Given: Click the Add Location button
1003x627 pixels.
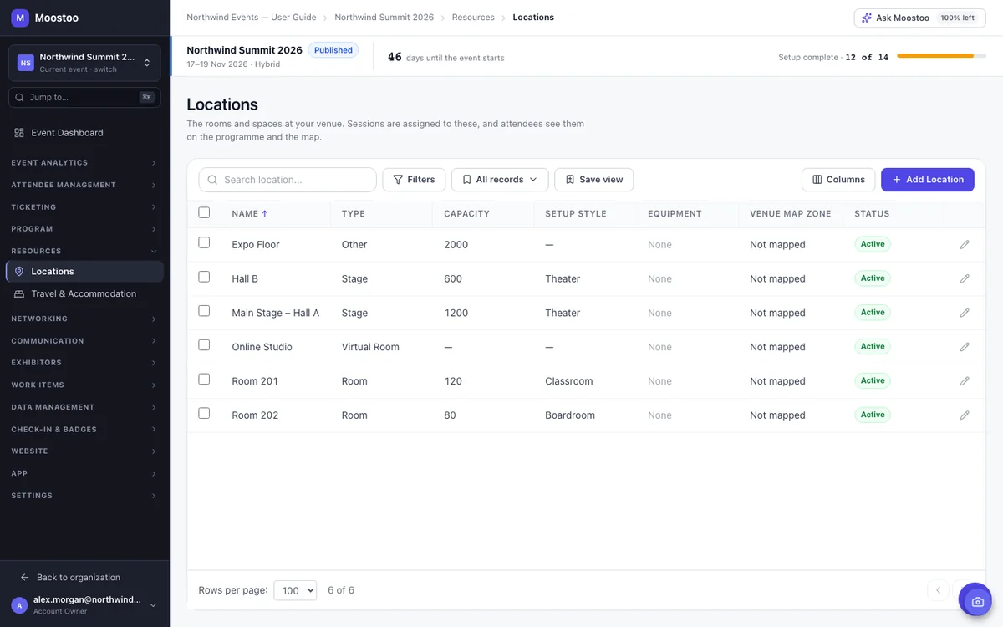Looking at the screenshot, I should (x=928, y=180).
